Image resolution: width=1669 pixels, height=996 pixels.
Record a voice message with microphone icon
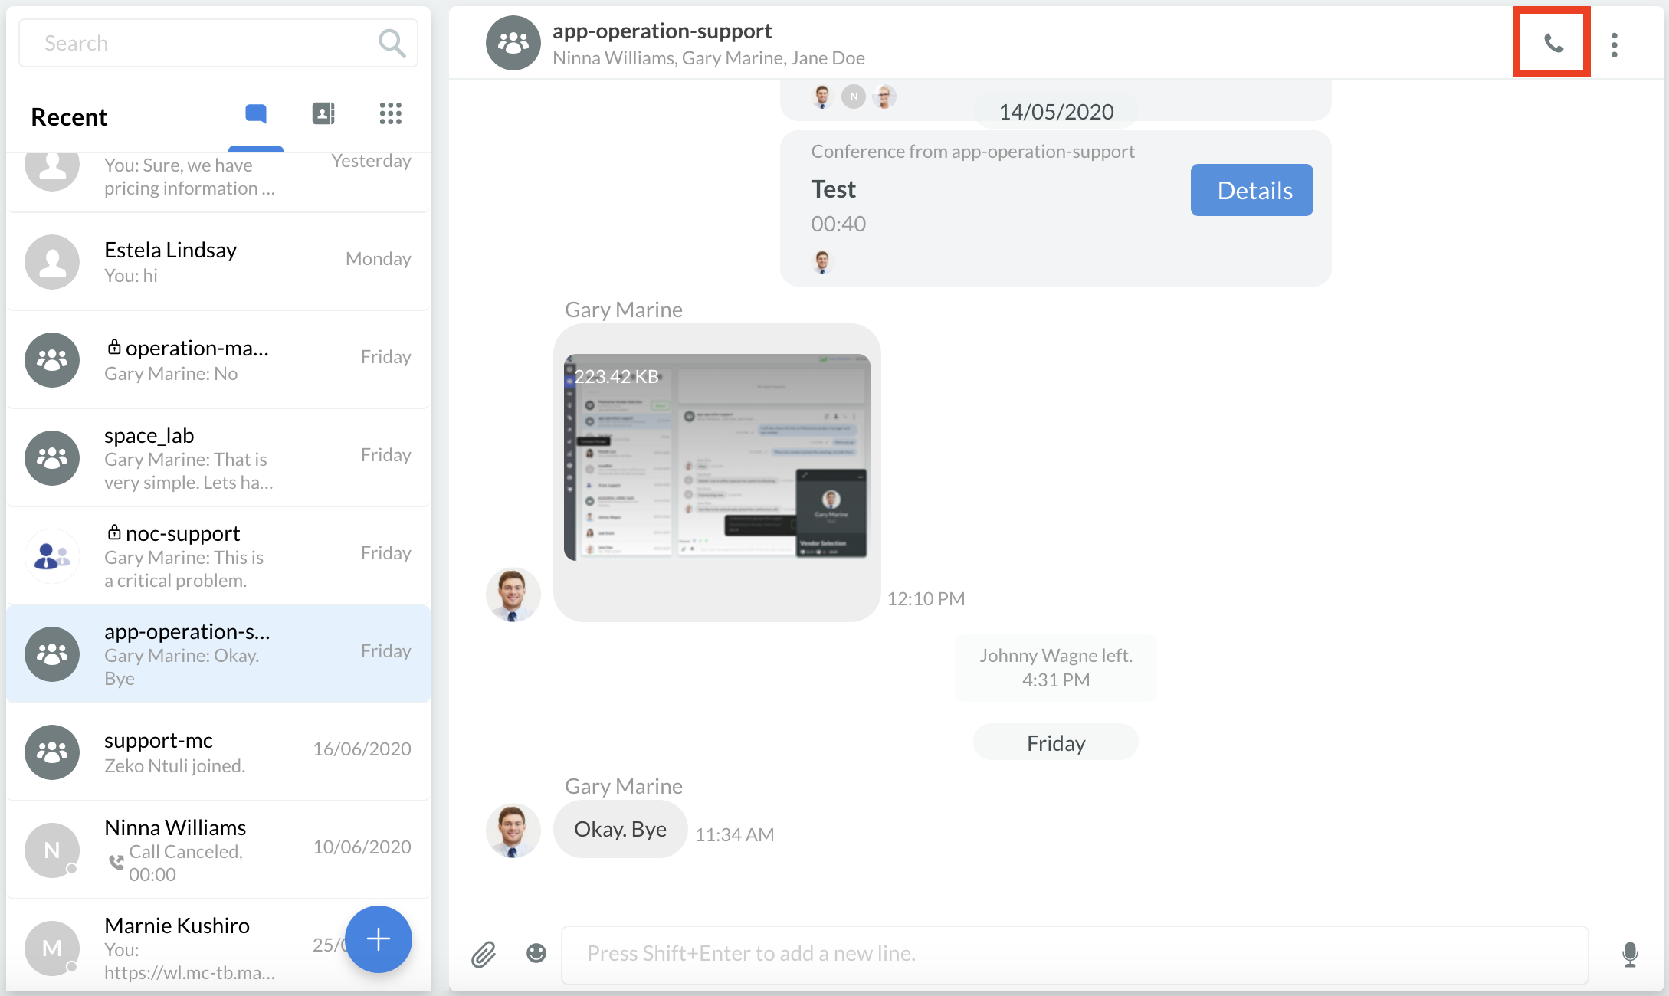pyautogui.click(x=1630, y=954)
